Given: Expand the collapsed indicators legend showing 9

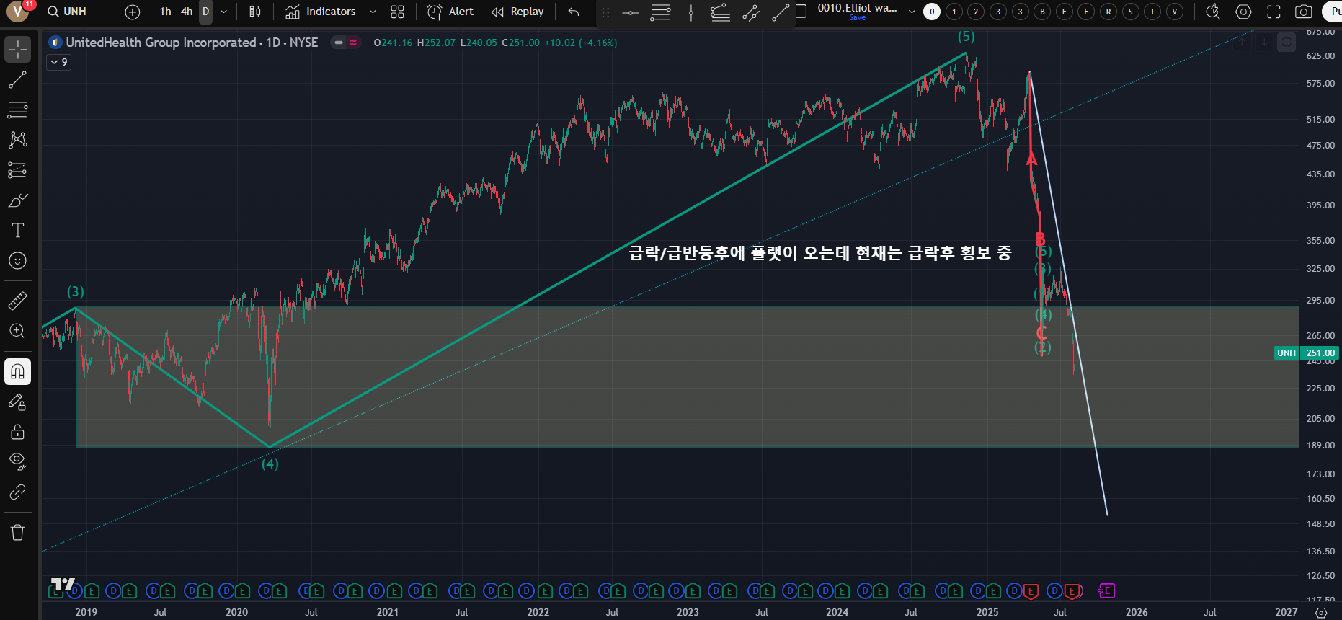Looking at the screenshot, I should (58, 62).
